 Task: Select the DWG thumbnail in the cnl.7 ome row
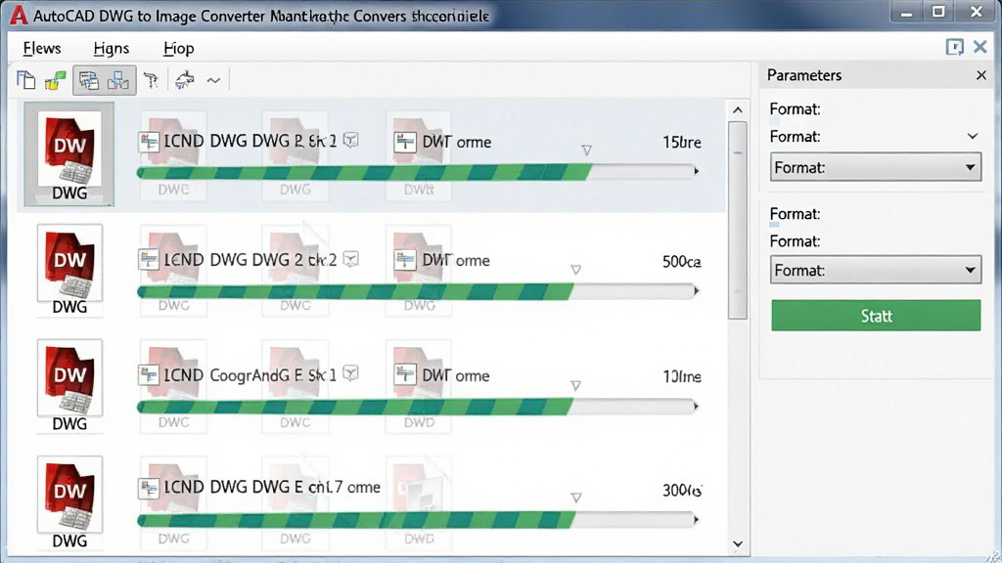tap(69, 502)
